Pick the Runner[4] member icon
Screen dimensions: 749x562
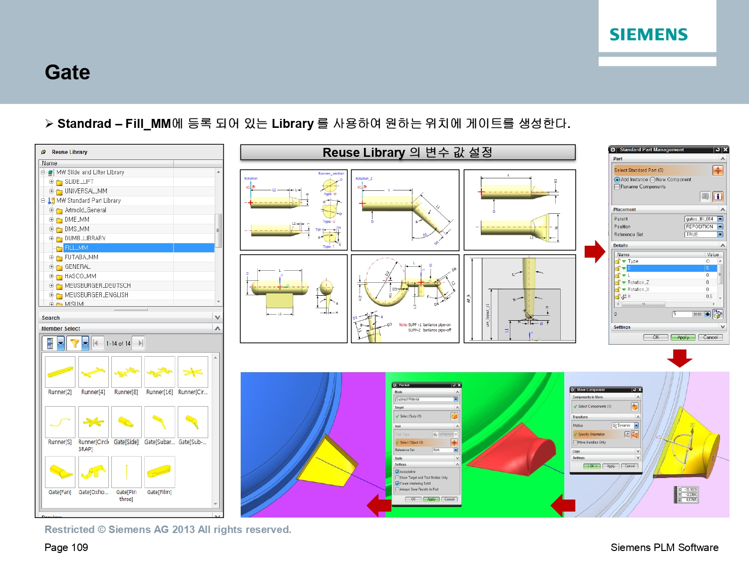pyautogui.click(x=93, y=372)
